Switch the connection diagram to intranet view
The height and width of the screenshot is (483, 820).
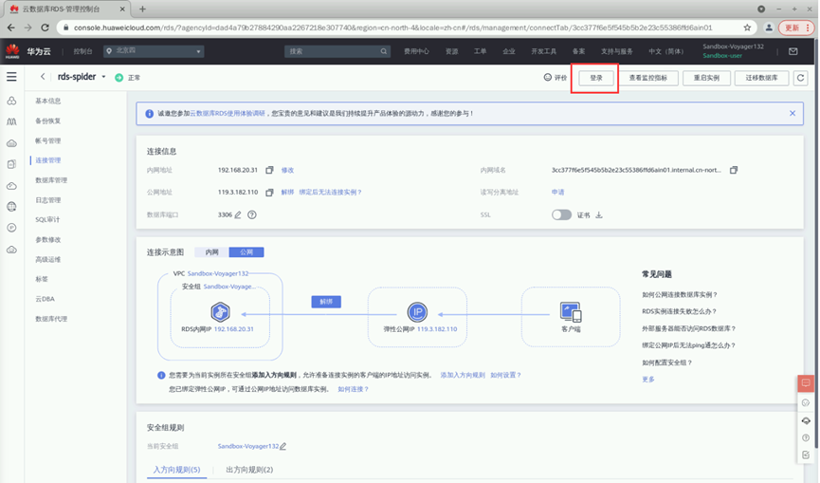[211, 252]
